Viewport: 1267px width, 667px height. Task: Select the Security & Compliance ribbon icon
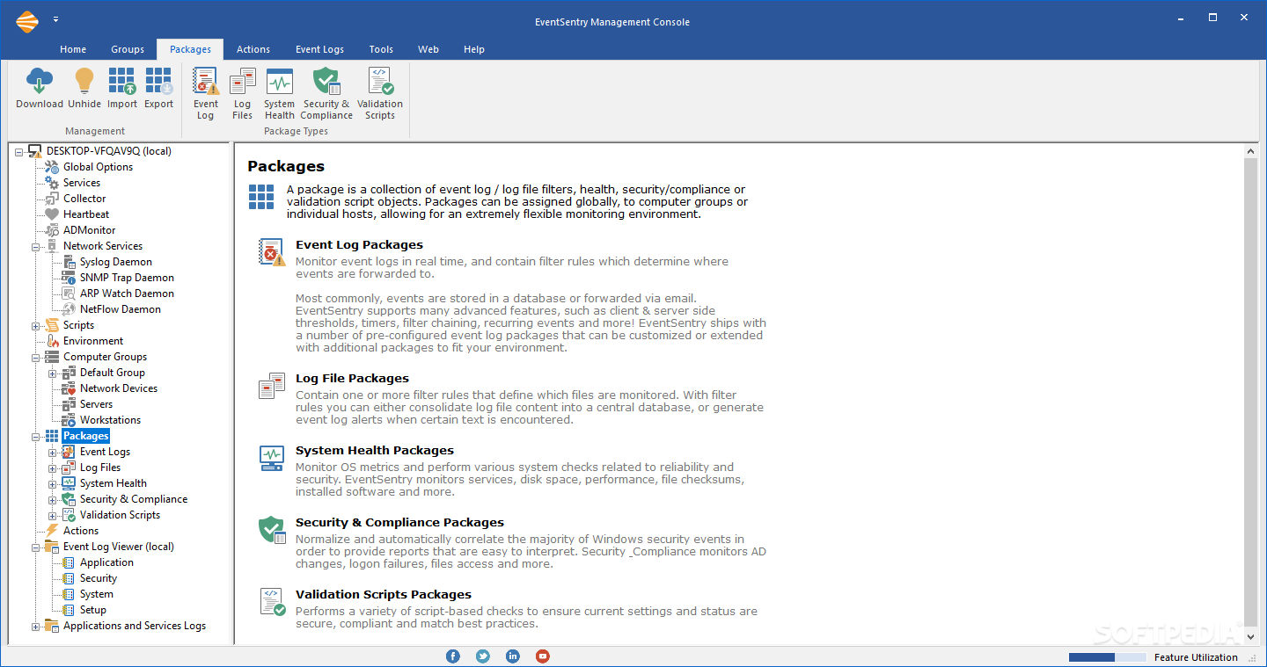326,81
